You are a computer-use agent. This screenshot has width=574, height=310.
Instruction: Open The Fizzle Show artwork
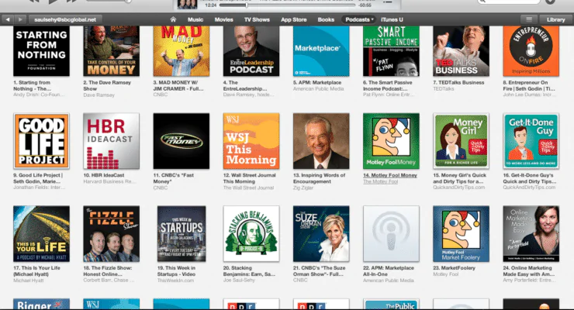click(111, 233)
